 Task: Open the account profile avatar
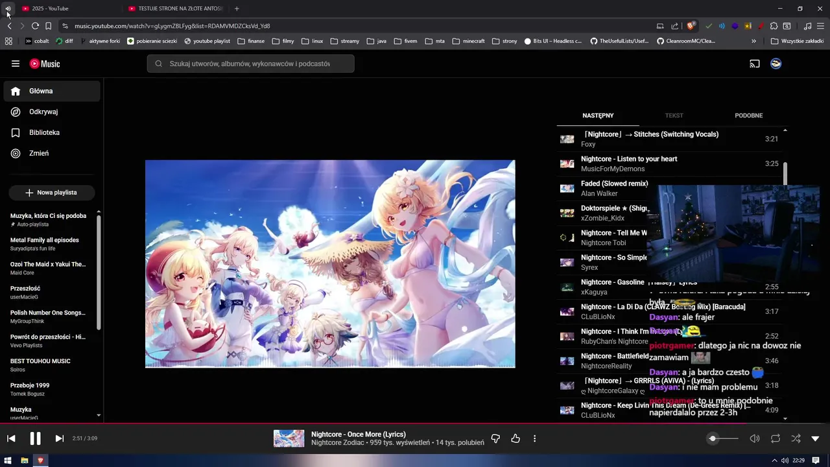[776, 64]
